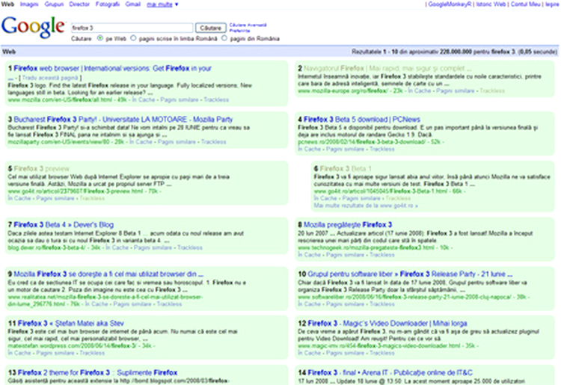561x385 pixels.
Task: Open result 4 Firefox 3 Beta 5 download
Action: coord(362,120)
